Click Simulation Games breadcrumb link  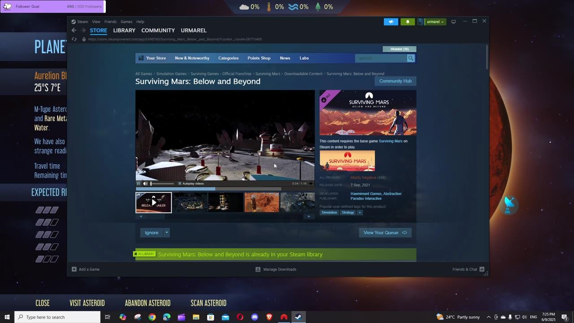(171, 74)
